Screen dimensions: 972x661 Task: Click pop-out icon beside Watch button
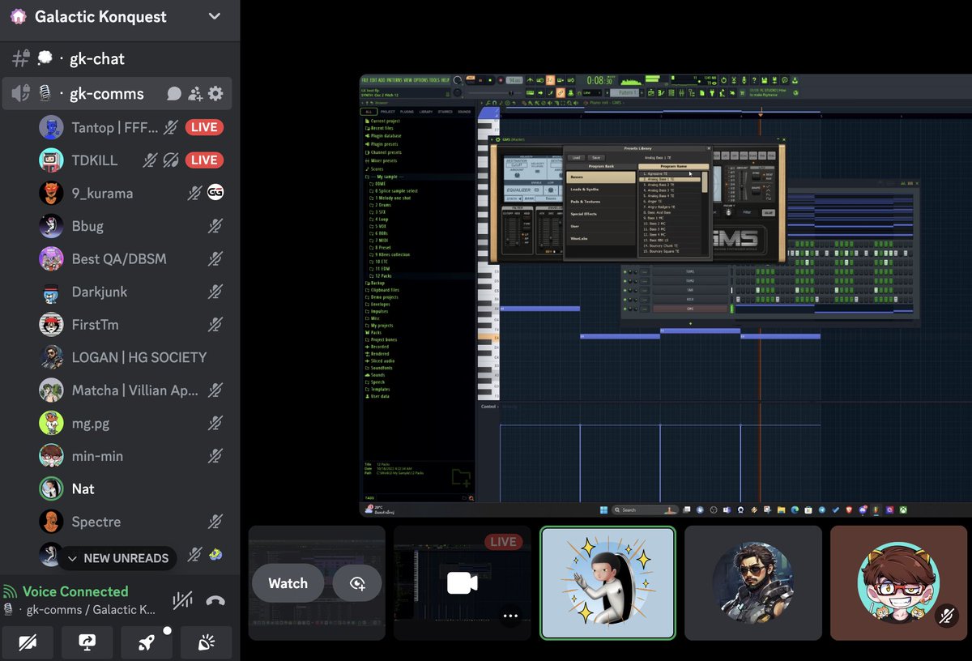[357, 583]
